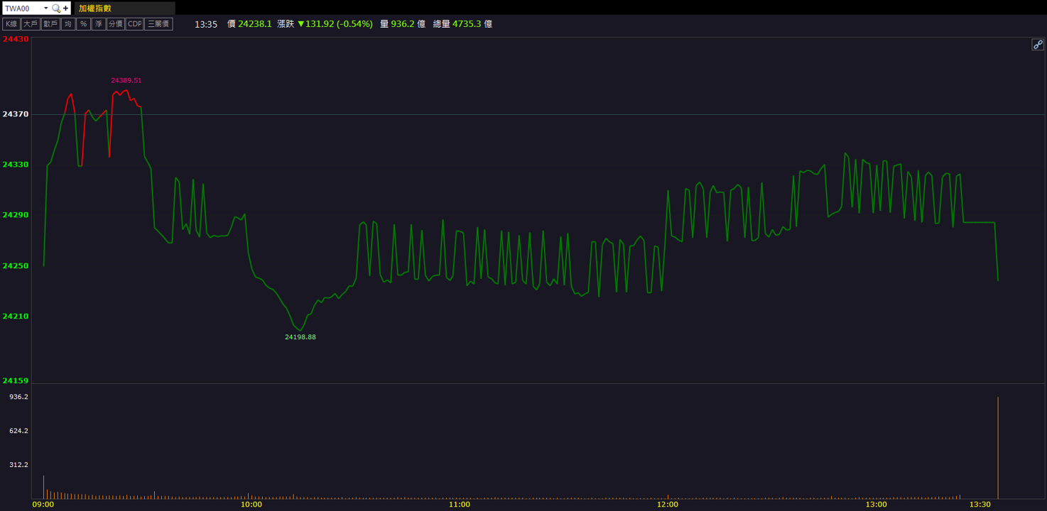The image size is (1047, 511).
Task: Click the 24210 axis label
Action: point(16,317)
